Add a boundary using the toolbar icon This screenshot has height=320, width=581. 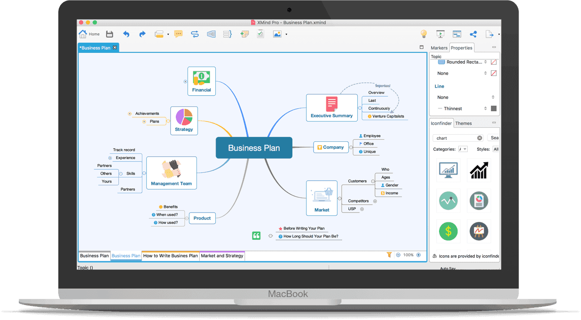[211, 34]
